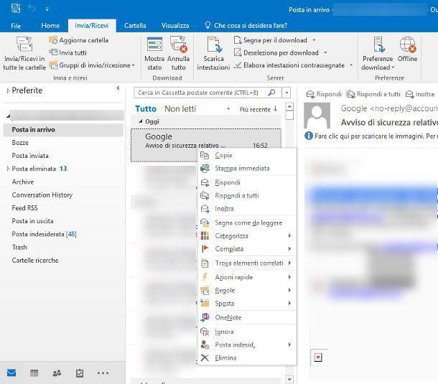This screenshot has width=438, height=384.
Task: Switch to Cartella ribbon tab
Action: (135, 26)
